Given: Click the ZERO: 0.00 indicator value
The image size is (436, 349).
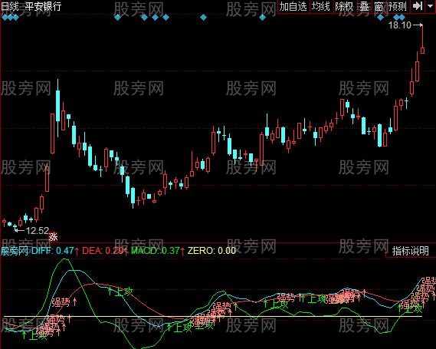Looking at the screenshot, I should [x=211, y=251].
